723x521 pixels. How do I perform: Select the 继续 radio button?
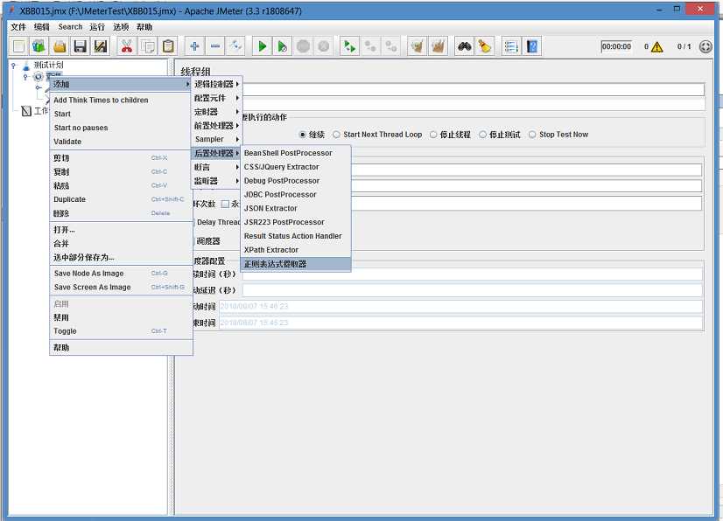pos(303,135)
